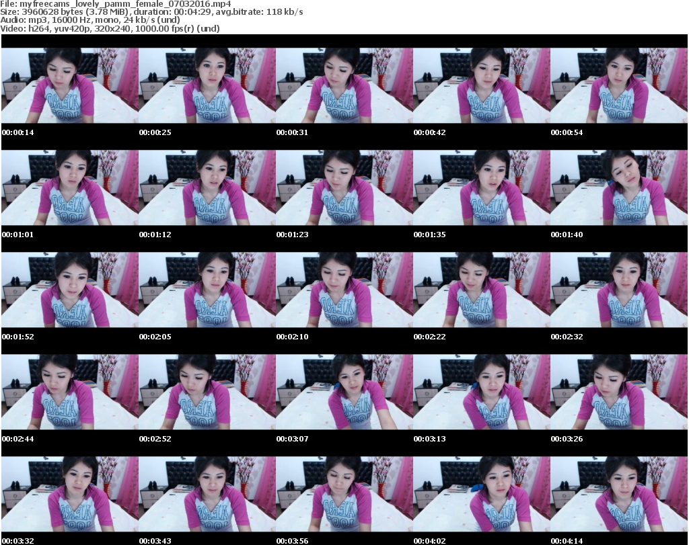The width and height of the screenshot is (689, 545).
Task: Click the thumbnail at 00:01:40
Action: pos(618,187)
